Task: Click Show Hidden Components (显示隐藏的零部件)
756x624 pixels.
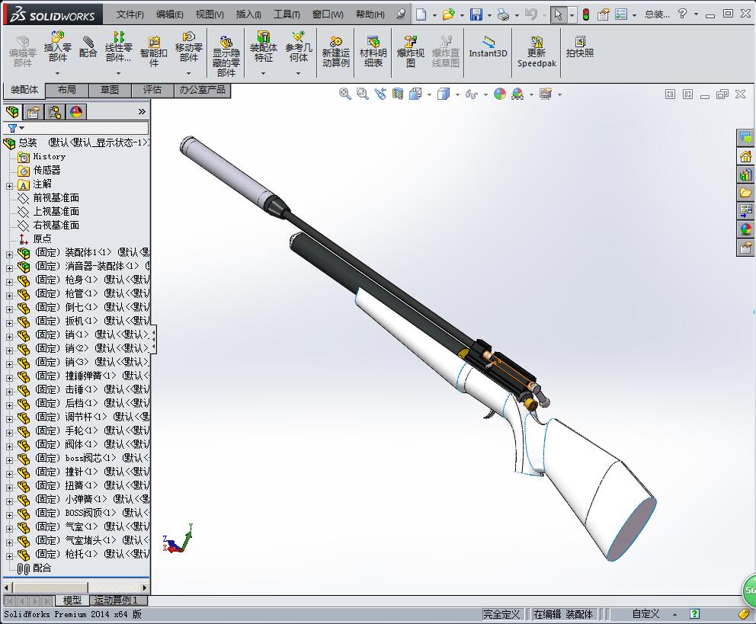Action: [226, 56]
